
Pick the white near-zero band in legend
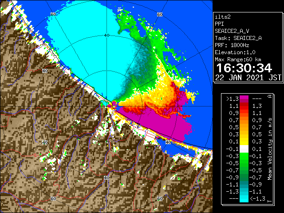click(x=244, y=149)
